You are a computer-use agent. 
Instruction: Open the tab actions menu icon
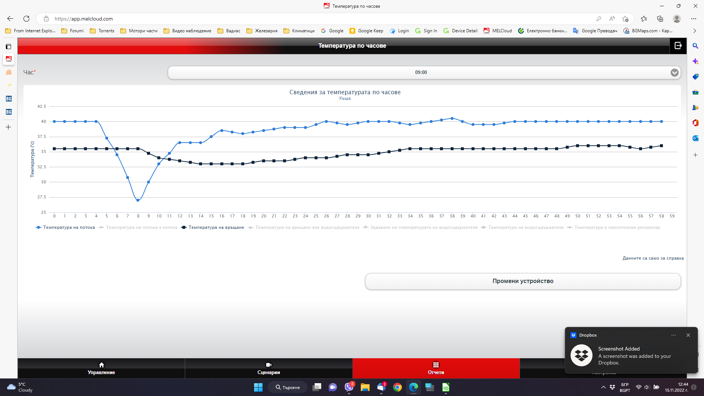tap(8, 47)
